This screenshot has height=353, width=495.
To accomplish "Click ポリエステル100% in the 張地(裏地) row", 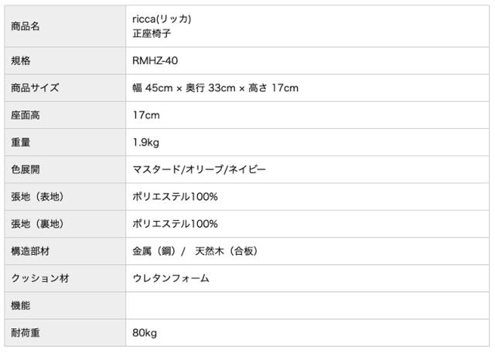I will [x=176, y=224].
